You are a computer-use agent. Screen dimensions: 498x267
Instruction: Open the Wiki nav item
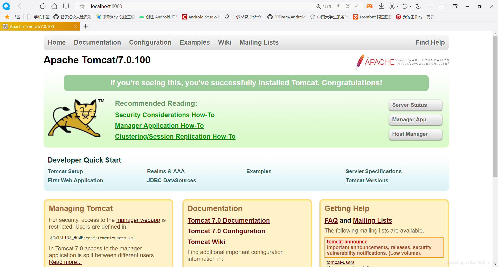(x=225, y=42)
